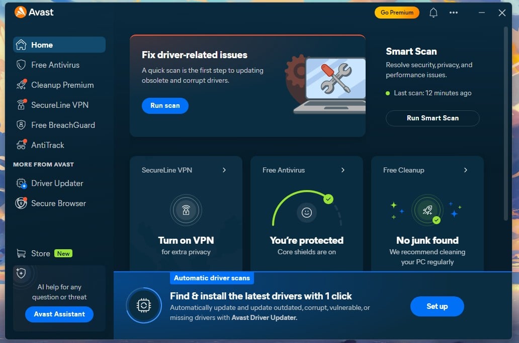The image size is (519, 343).
Task: Click the Driver Updater chip icon
Action: (22, 183)
